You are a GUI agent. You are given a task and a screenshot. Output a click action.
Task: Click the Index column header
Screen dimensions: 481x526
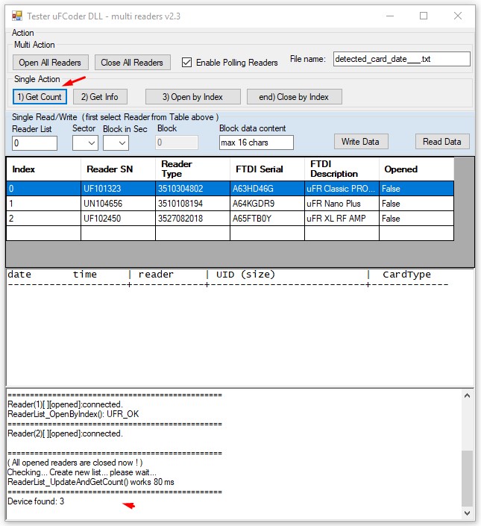point(43,169)
